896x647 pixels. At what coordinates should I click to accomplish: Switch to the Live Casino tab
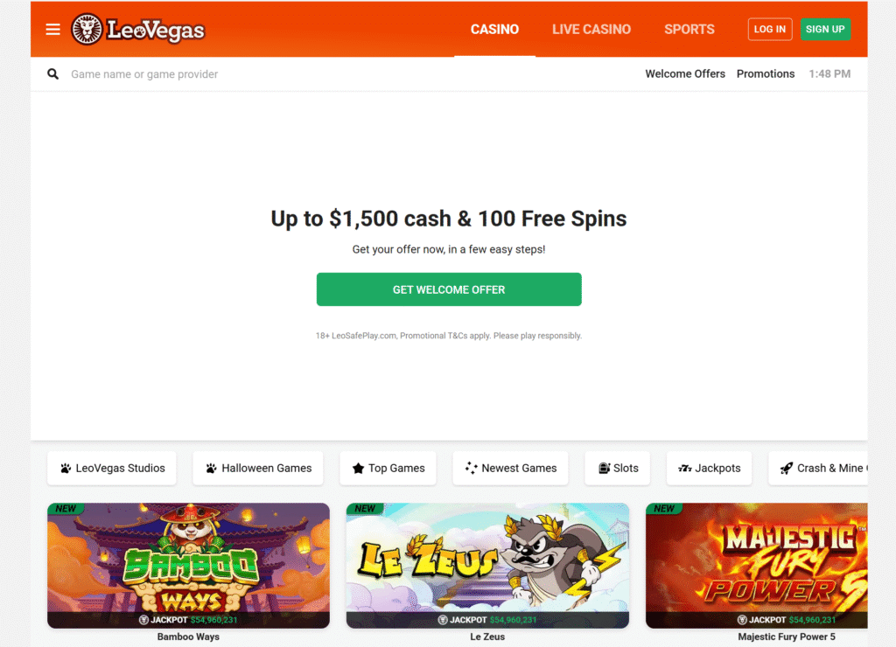591,29
